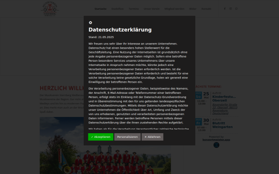Screen dimensions: 279x174
Task: Click the Stand: 21.05.2025 date text
Action: (101, 37)
